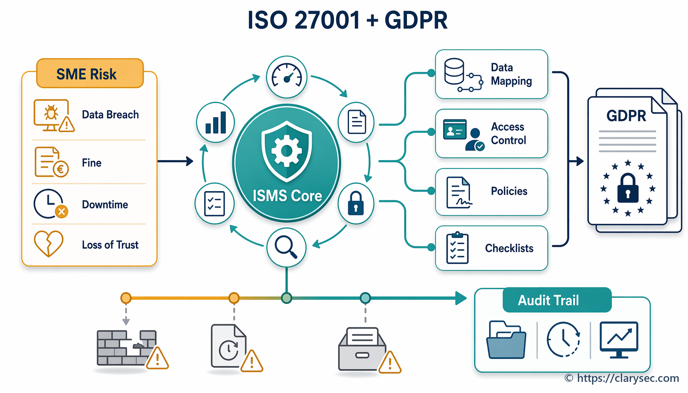Image resolution: width=688 pixels, height=393 pixels.
Task: Click the broken heart Loss of Trust icon
Action: [x=48, y=243]
